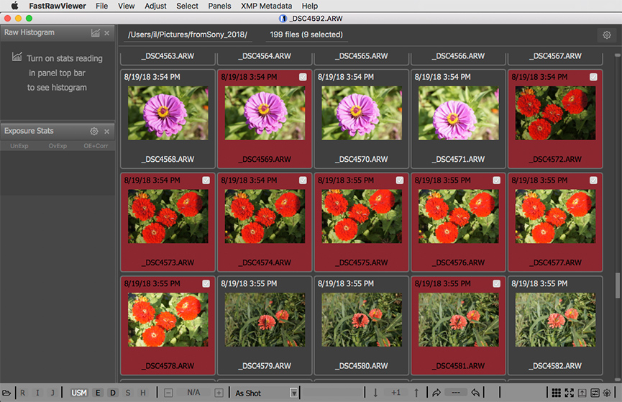The image size is (622, 402).
Task: Click the fullscreen expand arrows icon
Action: pyautogui.click(x=569, y=393)
